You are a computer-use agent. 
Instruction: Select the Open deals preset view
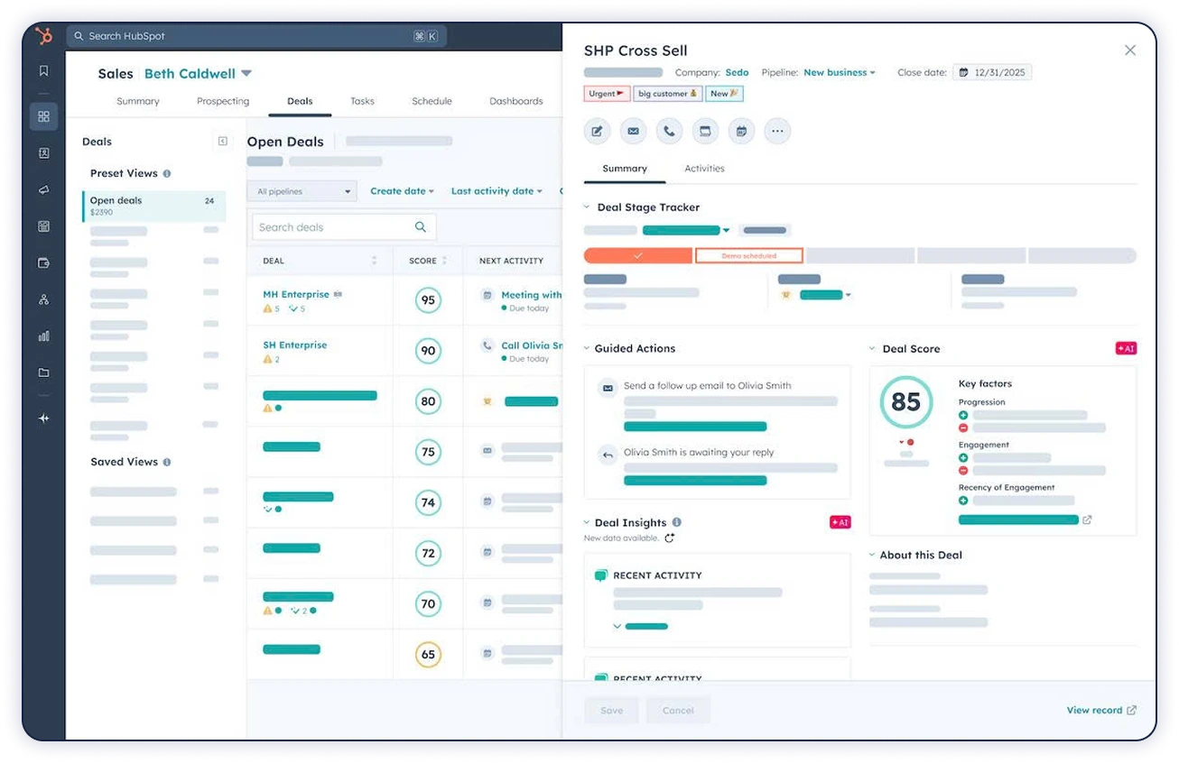[x=153, y=206]
